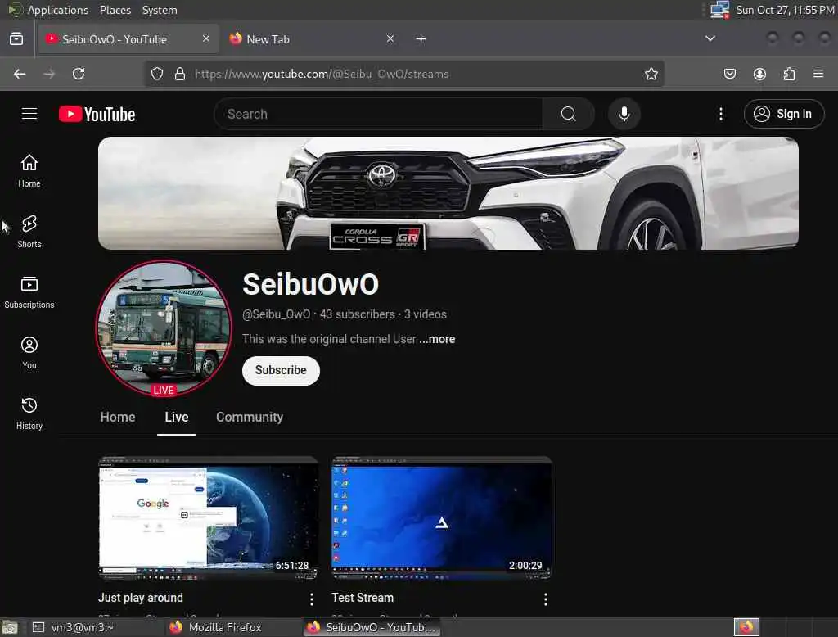Click the @Seibu_OwO channel handle
The image size is (838, 637).
coord(276,314)
